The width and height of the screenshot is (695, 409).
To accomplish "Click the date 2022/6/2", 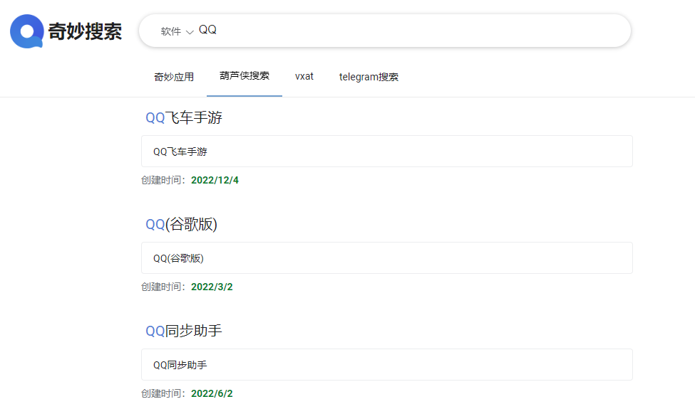I will [212, 393].
